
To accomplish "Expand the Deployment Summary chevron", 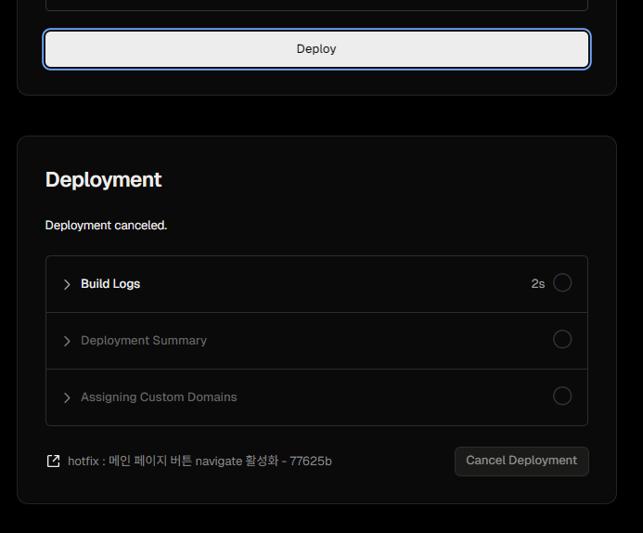I will click(67, 341).
